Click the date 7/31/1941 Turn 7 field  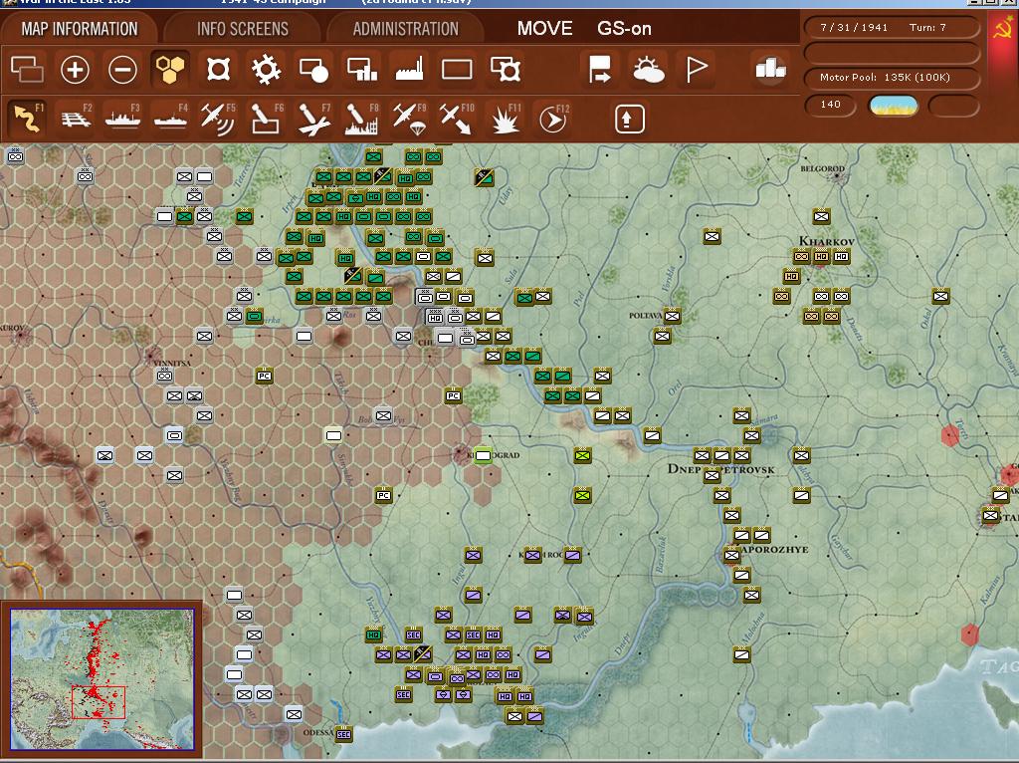click(892, 27)
